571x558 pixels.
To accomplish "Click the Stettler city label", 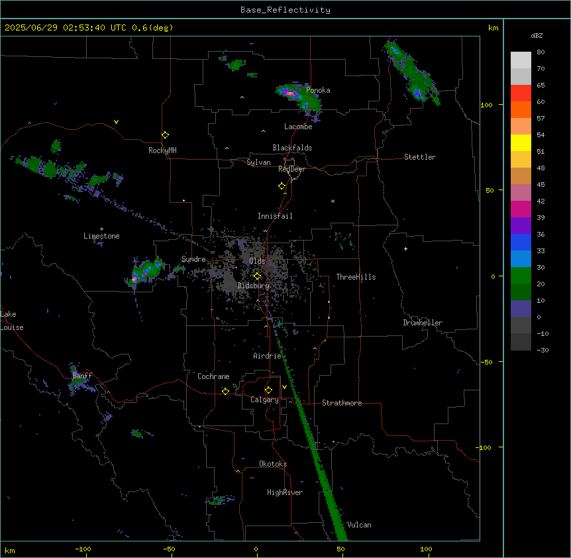I will [x=420, y=157].
